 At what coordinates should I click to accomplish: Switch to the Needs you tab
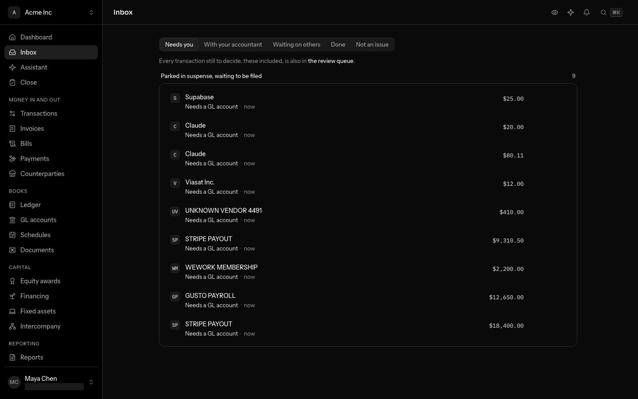(179, 44)
